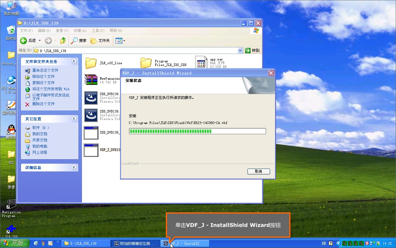Go up one folder level in Explorer

(63, 41)
